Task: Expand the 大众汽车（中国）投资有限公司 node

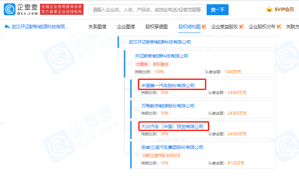Action: (136, 130)
